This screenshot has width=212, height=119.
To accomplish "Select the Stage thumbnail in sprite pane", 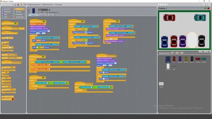I will tap(161, 84).
